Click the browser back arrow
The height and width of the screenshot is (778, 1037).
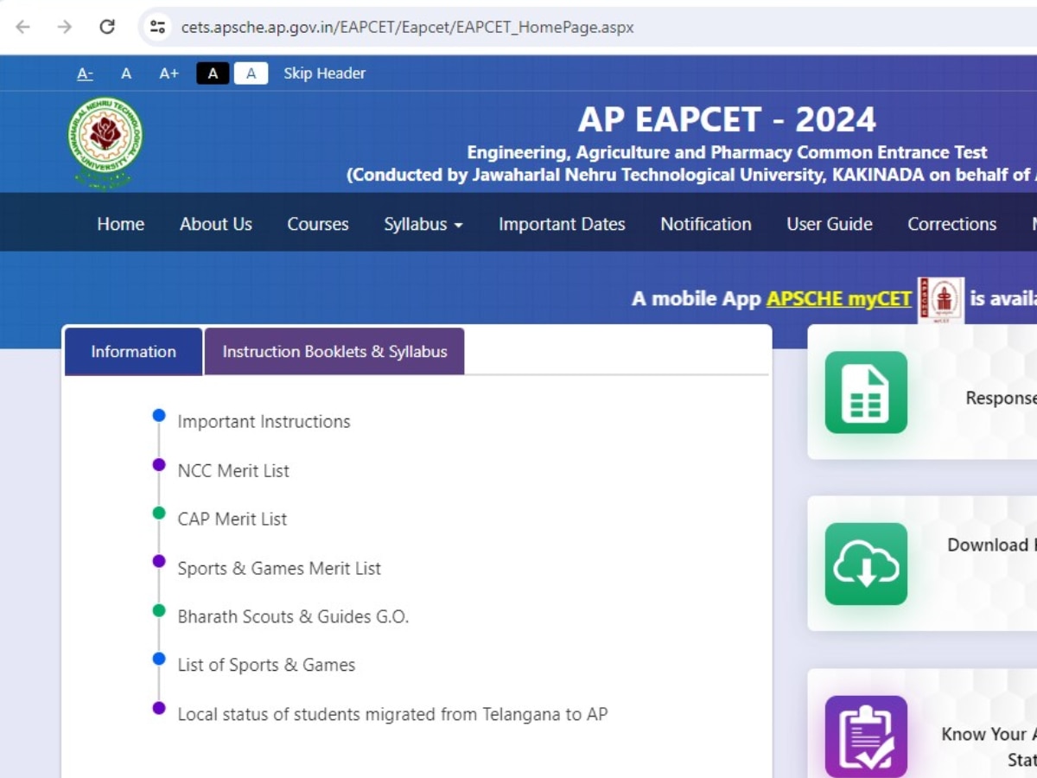[22, 27]
